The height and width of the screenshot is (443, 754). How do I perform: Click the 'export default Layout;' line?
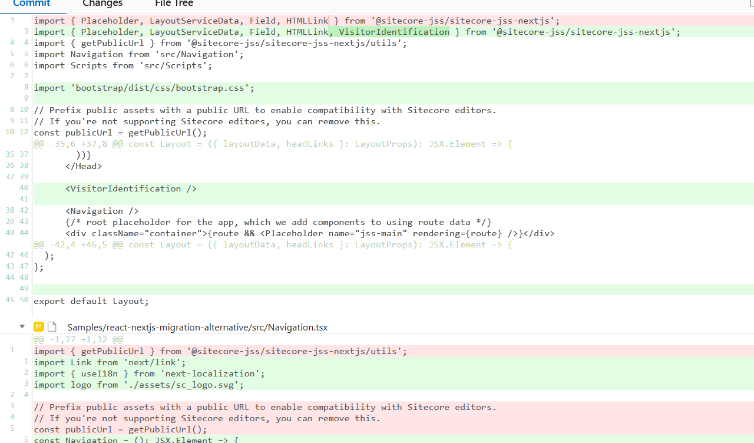pyautogui.click(x=91, y=301)
